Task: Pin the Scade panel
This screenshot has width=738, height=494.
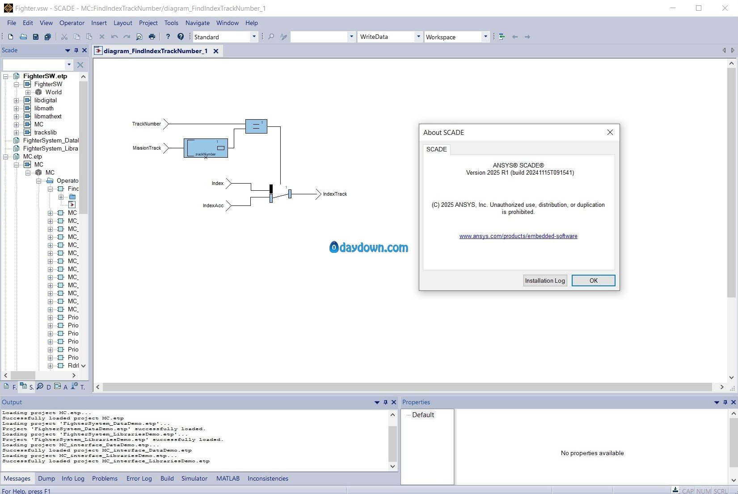Action: coord(76,50)
